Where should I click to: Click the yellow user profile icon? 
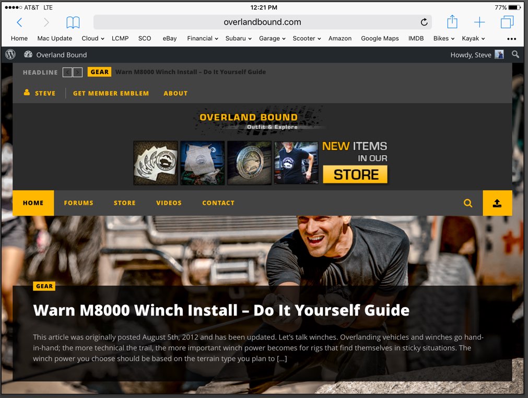[x=27, y=92]
